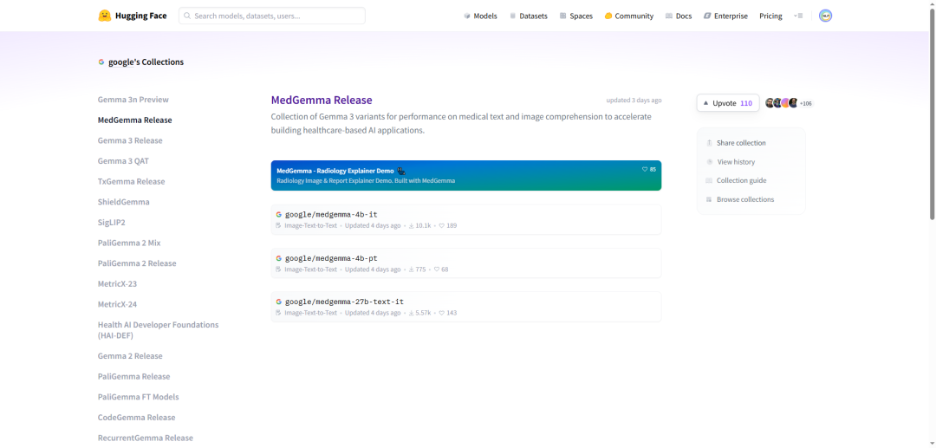Select MedGemma Release in the sidebar
936x448 pixels.
[x=135, y=120]
